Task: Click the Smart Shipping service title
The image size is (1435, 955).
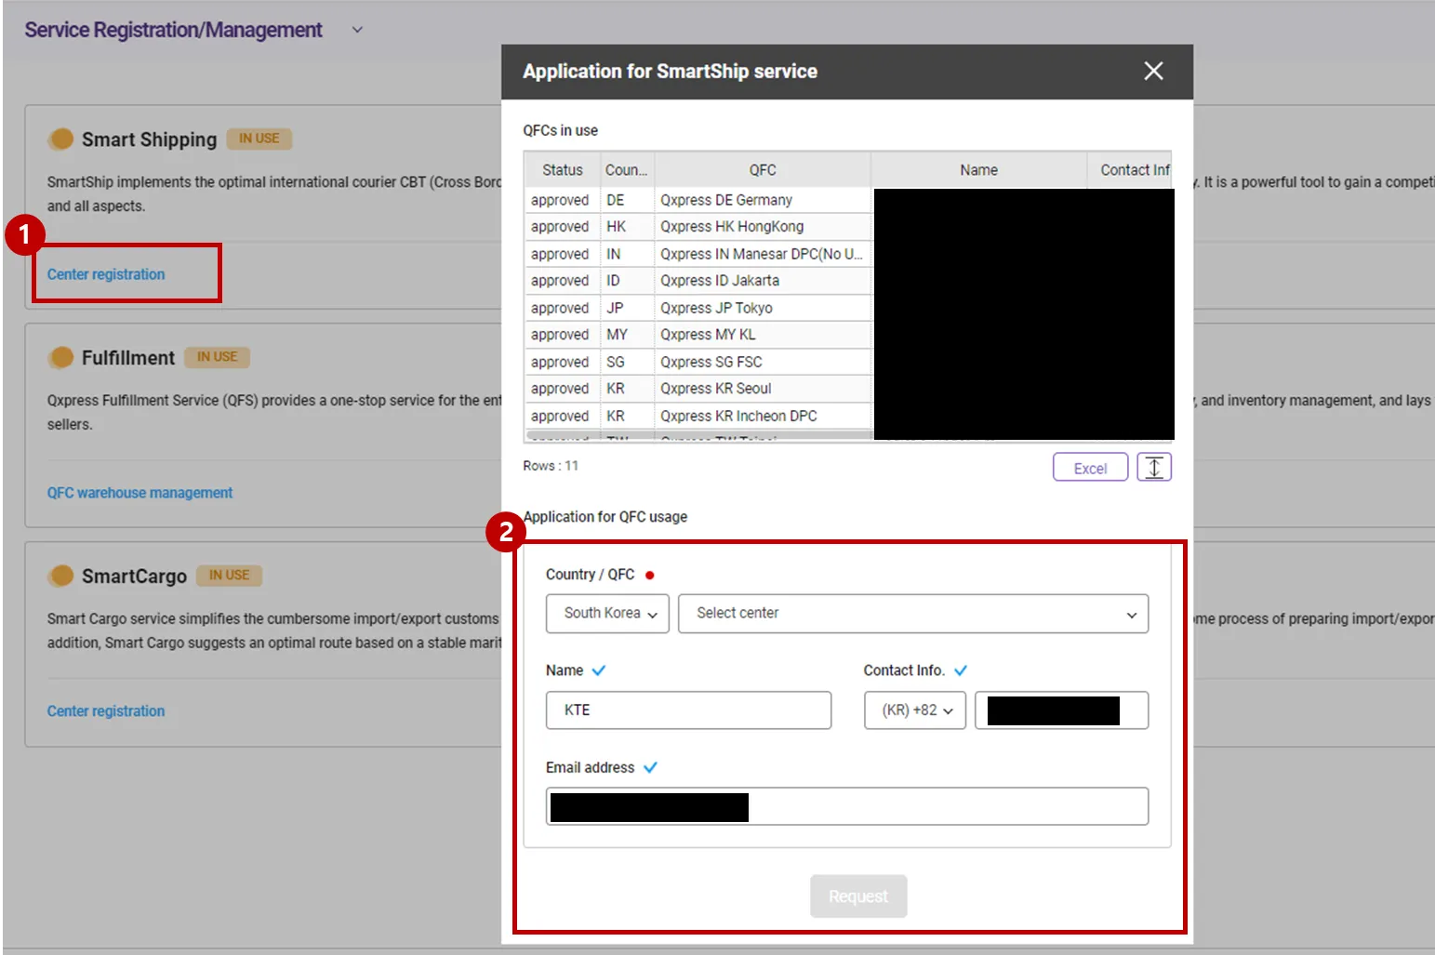Action: [149, 139]
